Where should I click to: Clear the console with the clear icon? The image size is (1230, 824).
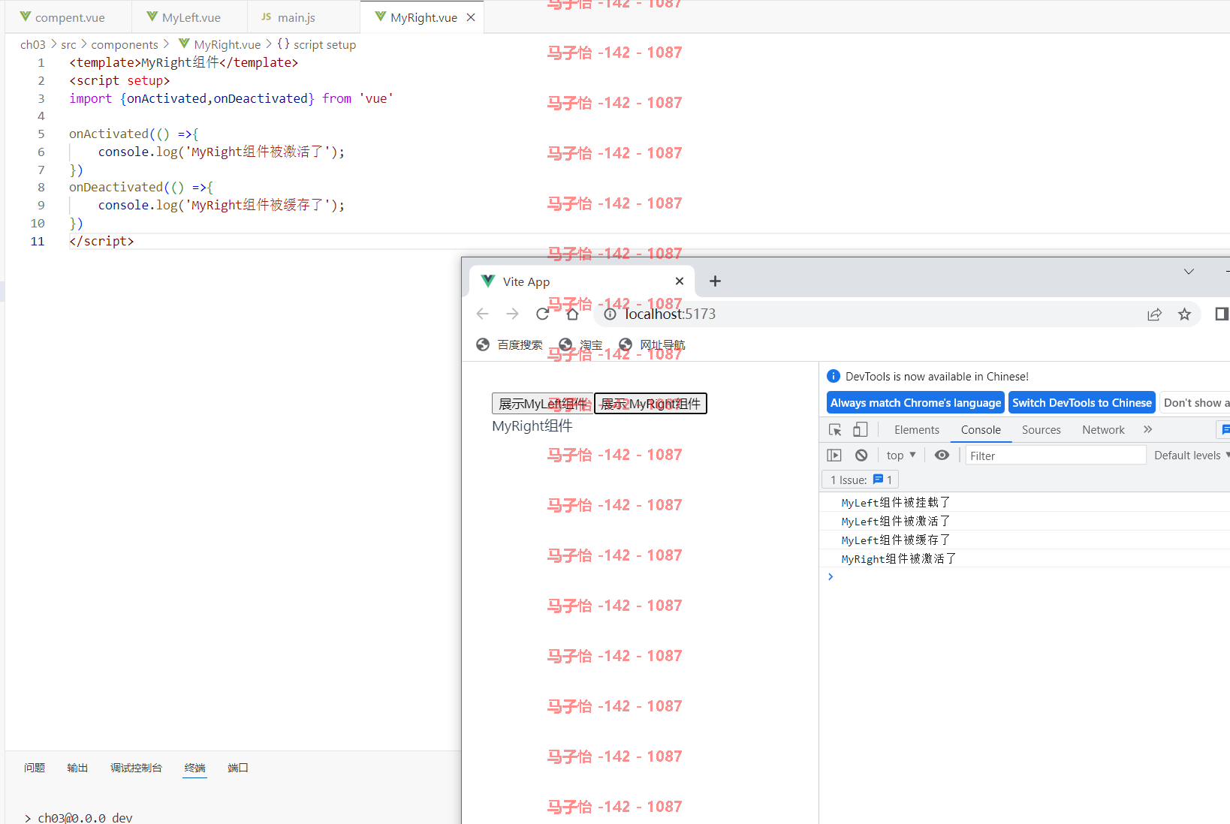coord(861,456)
